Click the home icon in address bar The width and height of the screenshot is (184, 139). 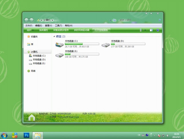coord(38,20)
